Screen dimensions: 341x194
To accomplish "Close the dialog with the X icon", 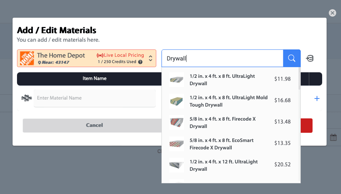I will tap(332, 13).
